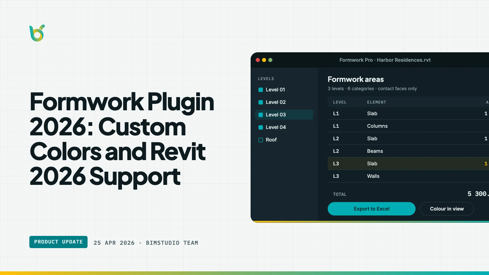
Task: Click the total value 5 300
Action: click(x=478, y=194)
